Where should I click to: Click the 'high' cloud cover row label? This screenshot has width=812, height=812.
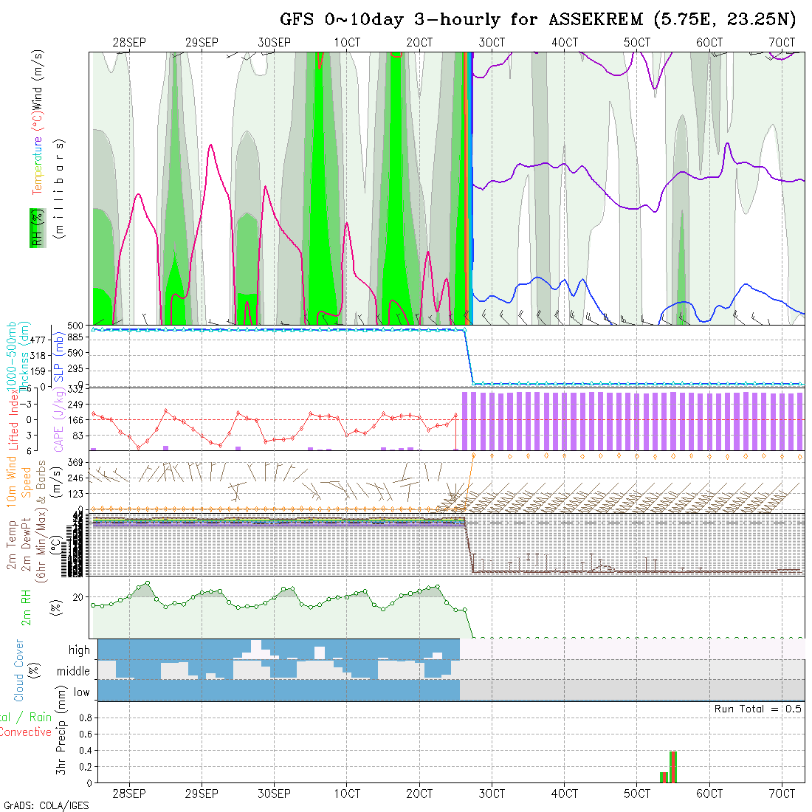tap(79, 650)
